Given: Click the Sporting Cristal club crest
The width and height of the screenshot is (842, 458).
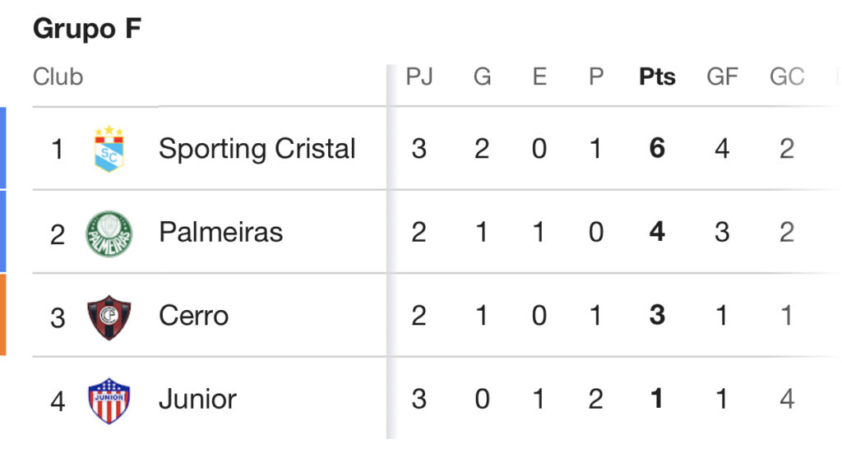Looking at the screenshot, I should pyautogui.click(x=109, y=149).
